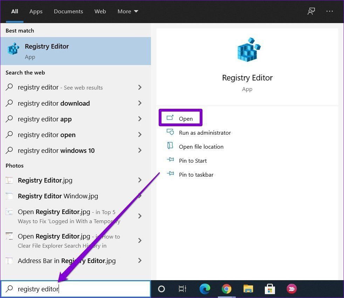Click the feedback person icon in header
The image size is (344, 298).
coord(311,11)
